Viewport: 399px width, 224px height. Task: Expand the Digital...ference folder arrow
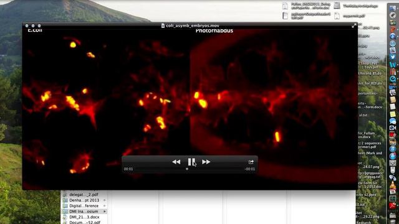point(105,206)
